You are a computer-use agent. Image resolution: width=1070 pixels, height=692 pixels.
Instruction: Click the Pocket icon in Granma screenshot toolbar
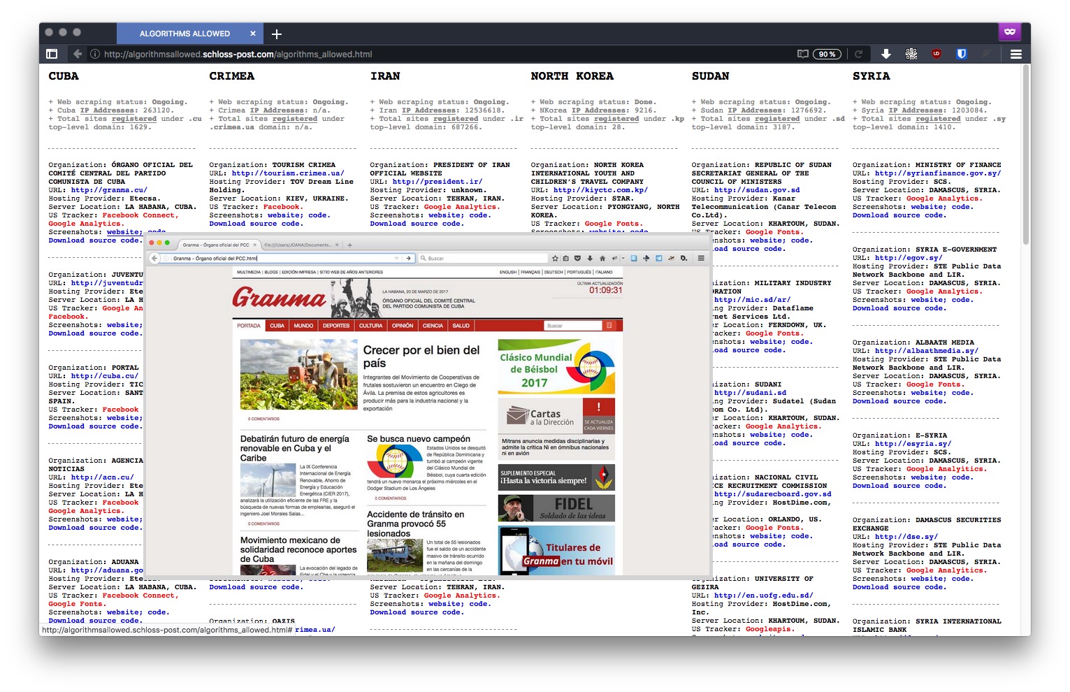(x=578, y=258)
